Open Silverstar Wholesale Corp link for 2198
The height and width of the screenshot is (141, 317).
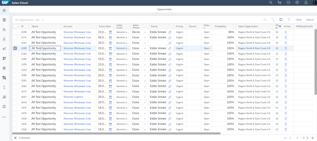(77, 32)
